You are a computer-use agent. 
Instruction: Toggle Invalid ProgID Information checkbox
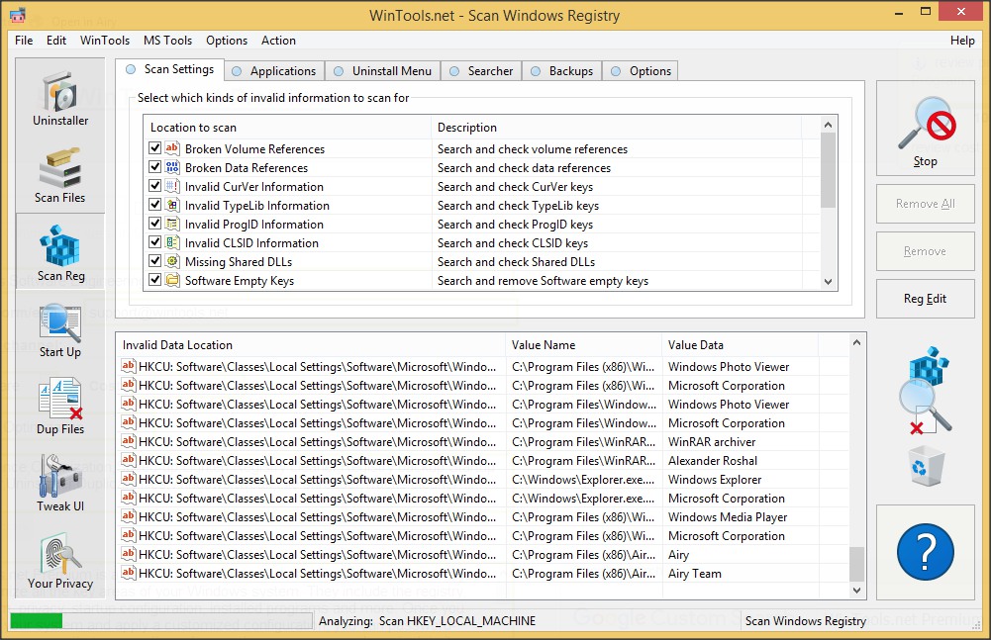(154, 224)
